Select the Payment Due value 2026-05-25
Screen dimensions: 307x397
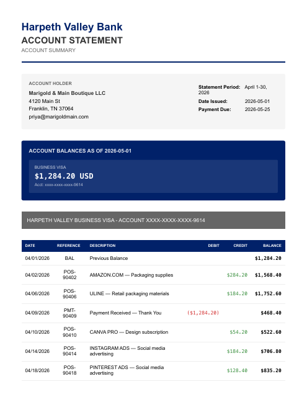257,109
